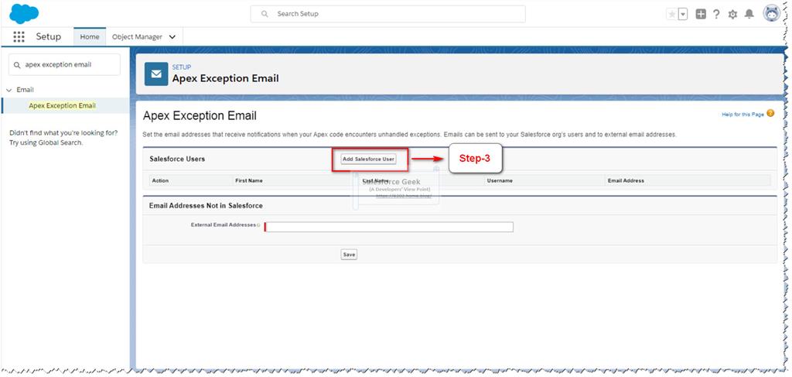Image resolution: width=792 pixels, height=377 pixels.
Task: Expand the Object Manager chevron menu
Action: [x=172, y=37]
